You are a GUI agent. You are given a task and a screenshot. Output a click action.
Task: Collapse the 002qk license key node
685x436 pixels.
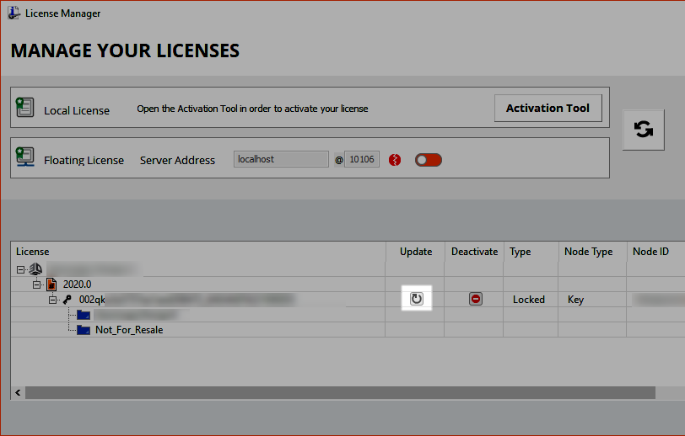pyautogui.click(x=51, y=300)
